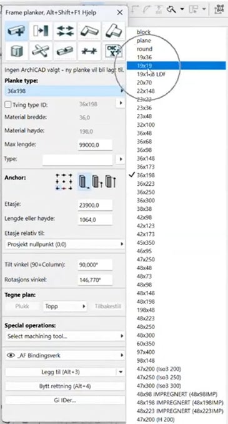Image resolution: width=228 pixels, height=424 pixels.
Task: Click the Legg til (Alt+3) button
Action: click(61, 372)
